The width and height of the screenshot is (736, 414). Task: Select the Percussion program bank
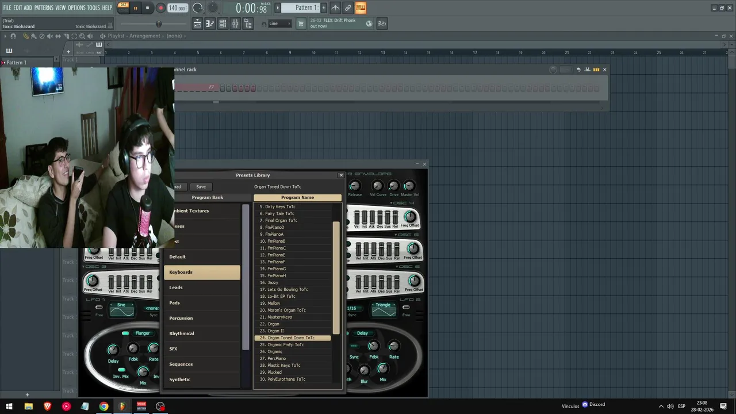[202, 318]
